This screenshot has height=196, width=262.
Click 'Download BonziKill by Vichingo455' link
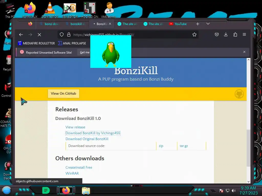point(93,133)
